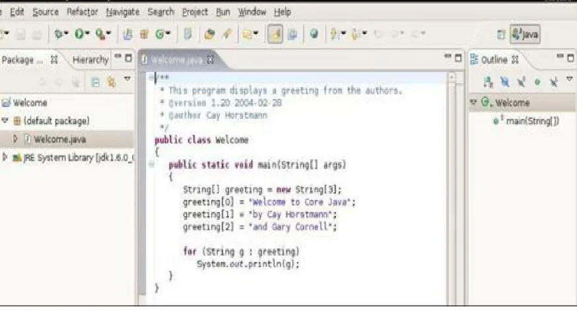Image resolution: width=577 pixels, height=311 pixels.
Task: Click the New Java Class icon
Action: point(160,34)
